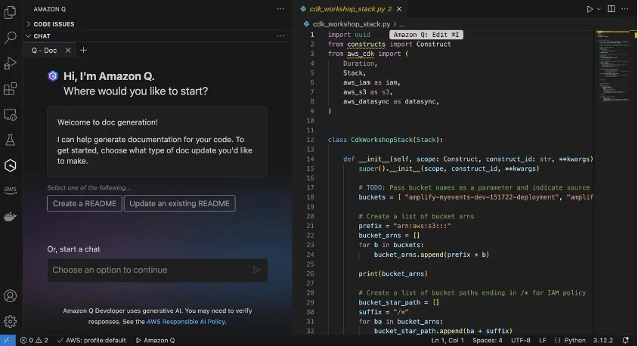Screen dimensions: 638x346
Task: Open Amazon Q panel More Actions ellipsis
Action: point(280,9)
